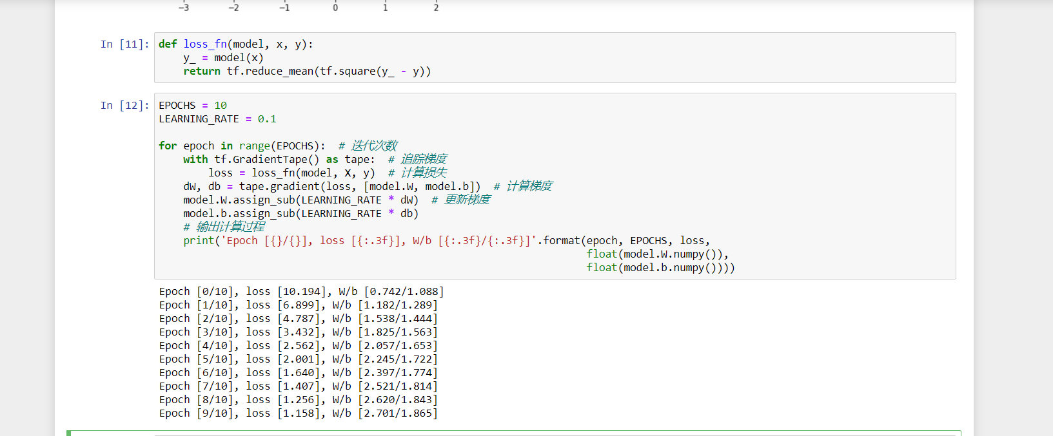Click the float(model.W.numpy()) line
This screenshot has width=1053, height=436.
pos(657,254)
